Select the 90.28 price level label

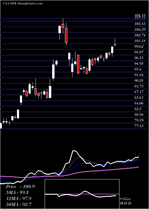[139, 81]
